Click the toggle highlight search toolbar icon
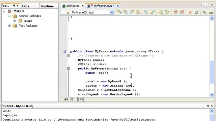 (x=138, y=12)
